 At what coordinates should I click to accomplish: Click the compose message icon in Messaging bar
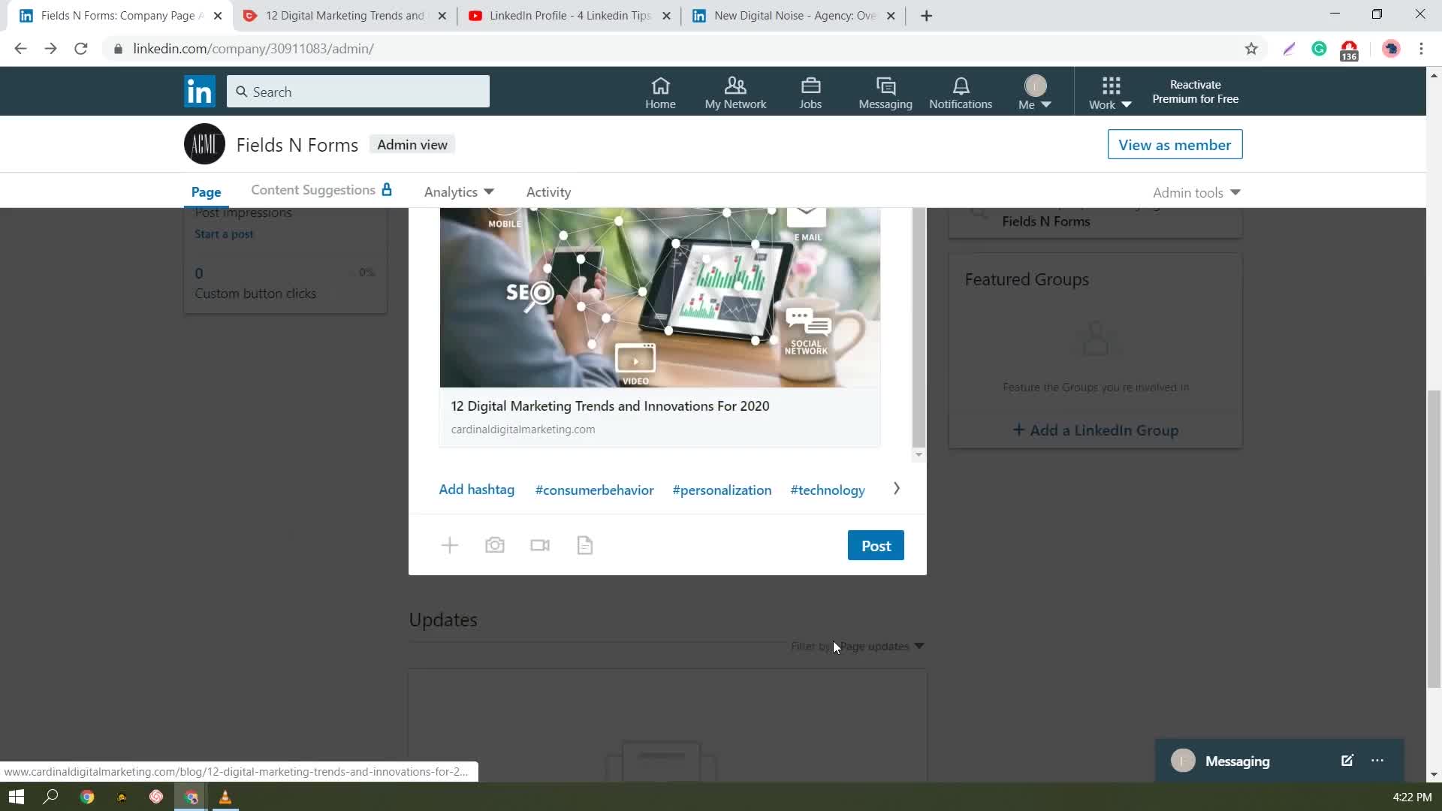(1347, 761)
